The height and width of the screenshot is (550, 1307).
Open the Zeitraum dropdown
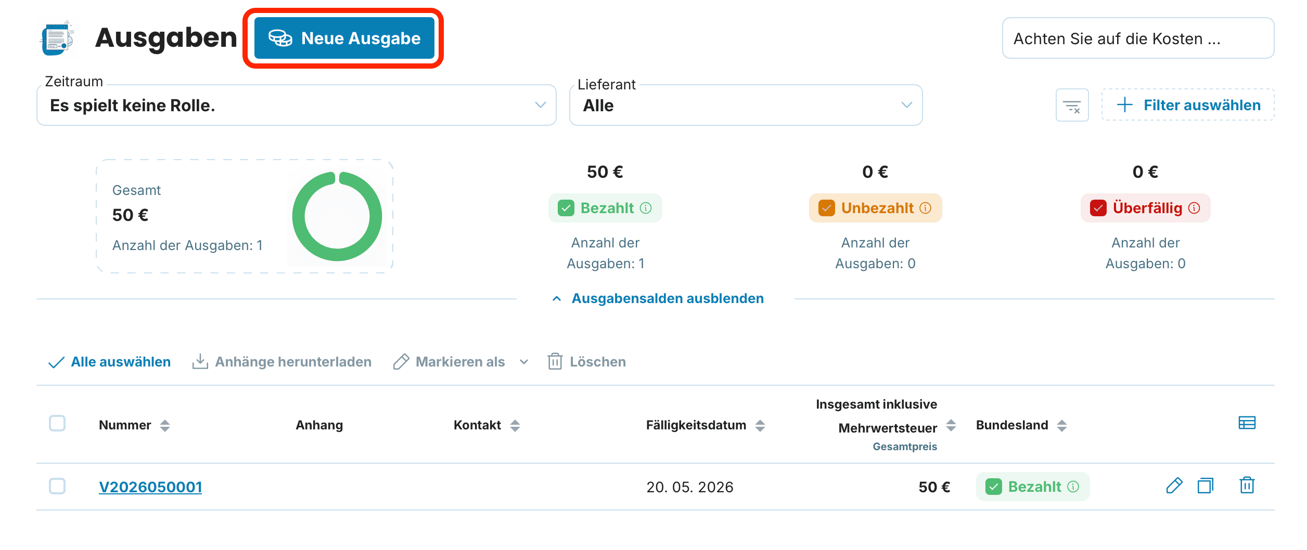click(297, 105)
